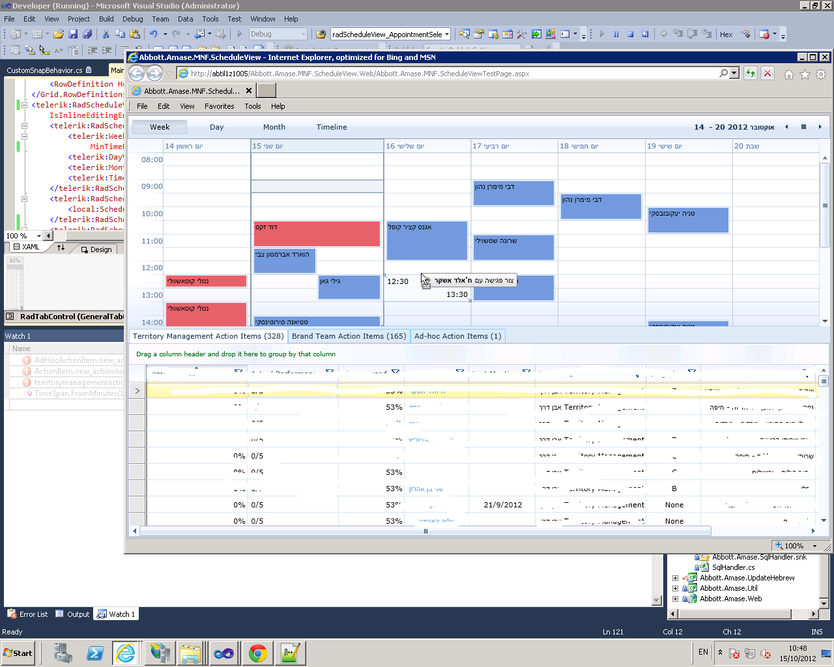Select Territory Management Action Items (328) tab
834x667 pixels.
[x=208, y=336]
